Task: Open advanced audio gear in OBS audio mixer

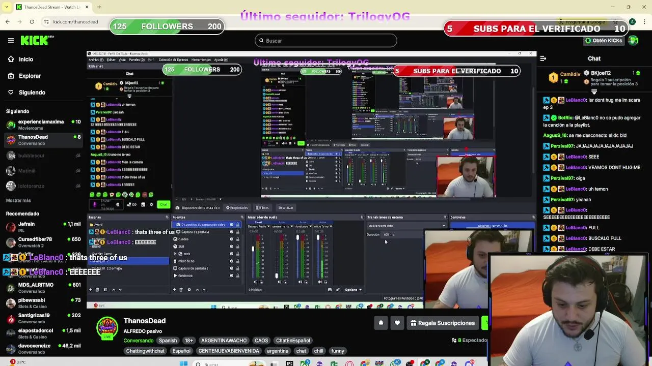Action: (338, 290)
